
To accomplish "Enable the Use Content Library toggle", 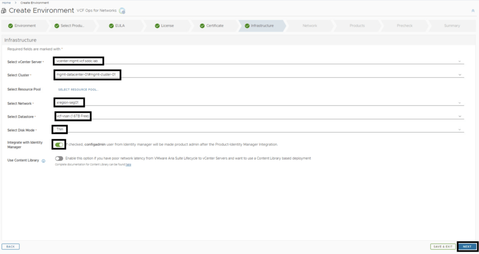I will (59, 159).
